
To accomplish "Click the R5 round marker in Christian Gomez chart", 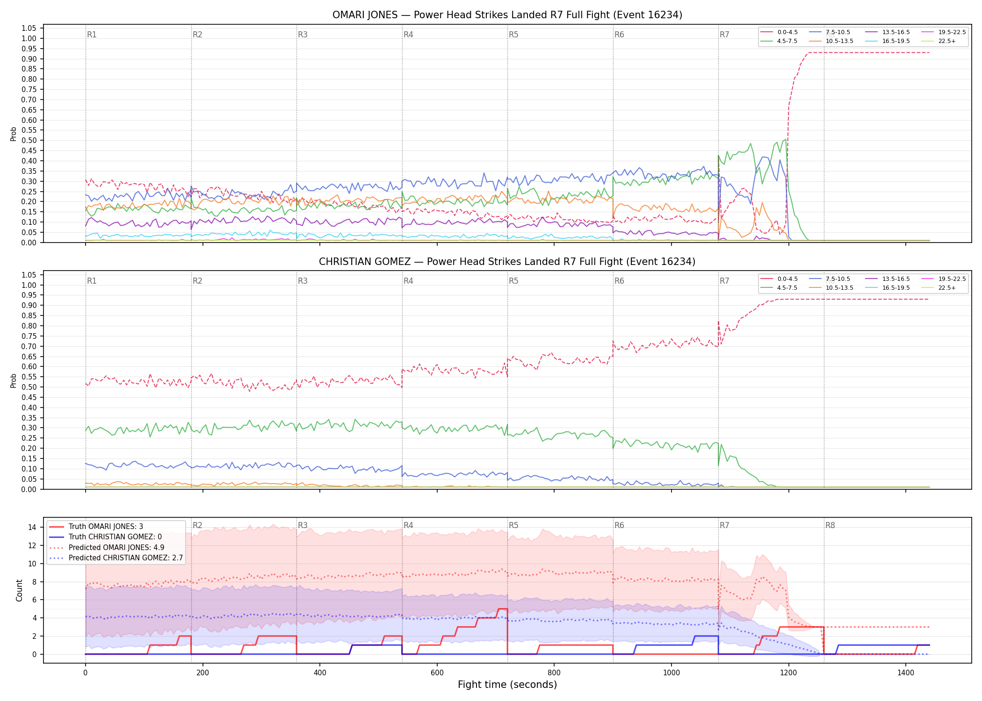I will click(513, 281).
